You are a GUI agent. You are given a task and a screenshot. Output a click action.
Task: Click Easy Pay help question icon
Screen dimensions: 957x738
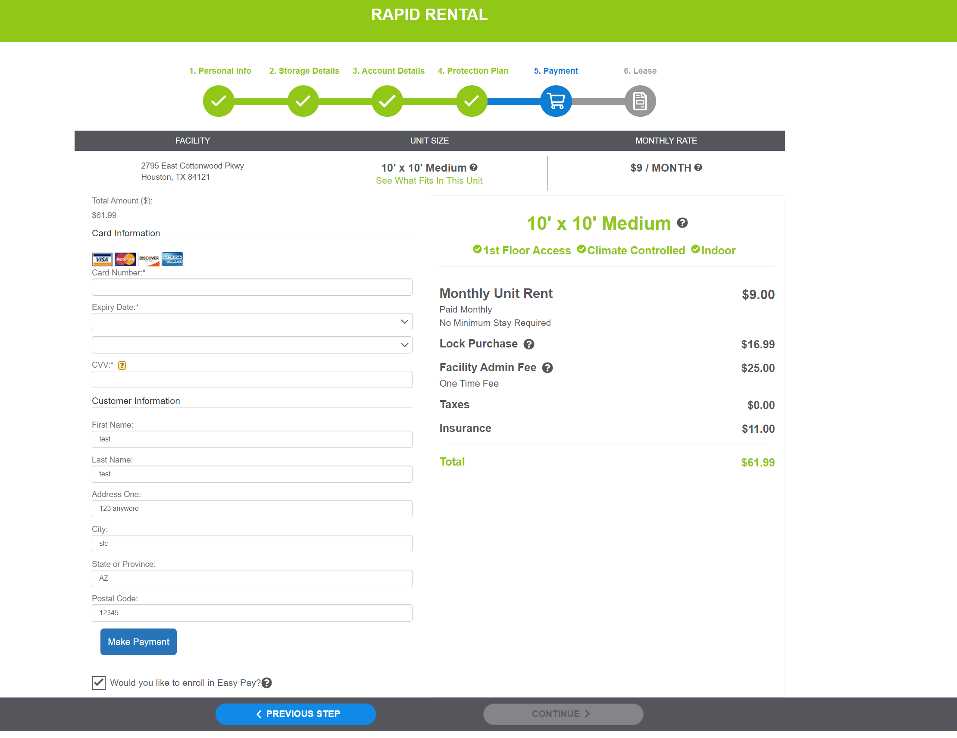point(267,683)
